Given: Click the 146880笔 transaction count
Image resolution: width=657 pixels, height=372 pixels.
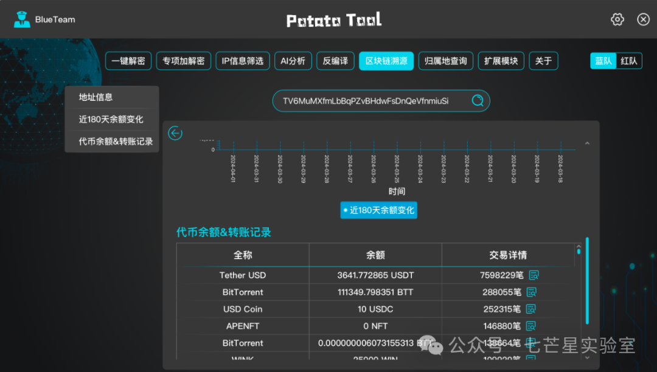Looking at the screenshot, I should click(x=501, y=326).
